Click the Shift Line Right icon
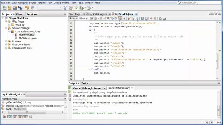This screenshot has height=125, width=223. point(146,18)
